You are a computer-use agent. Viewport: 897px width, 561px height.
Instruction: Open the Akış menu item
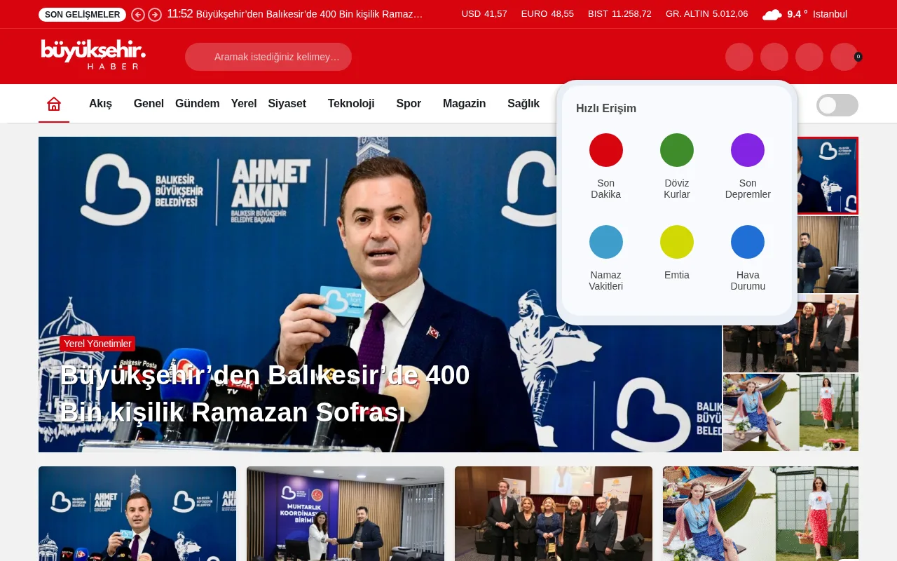coord(102,103)
